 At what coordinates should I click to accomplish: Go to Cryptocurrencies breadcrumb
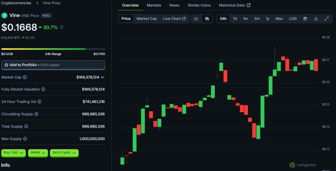(16, 3)
